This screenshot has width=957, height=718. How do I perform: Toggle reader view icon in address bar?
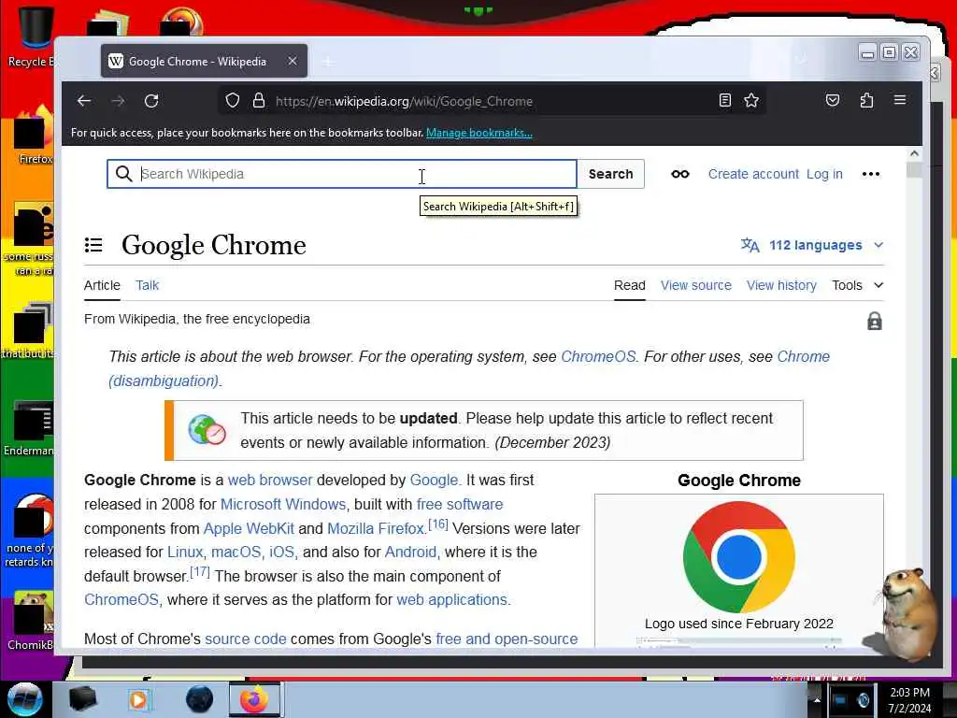[x=725, y=100]
